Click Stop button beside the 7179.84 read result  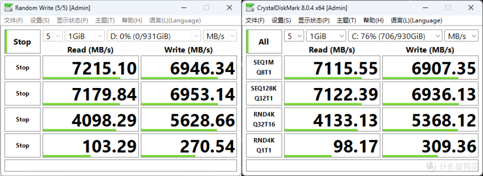22,93
